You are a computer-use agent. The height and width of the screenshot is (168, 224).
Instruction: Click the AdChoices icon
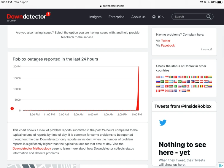221,165
